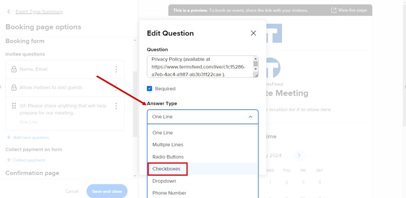
Task: Click Save and close button
Action: pos(107,191)
